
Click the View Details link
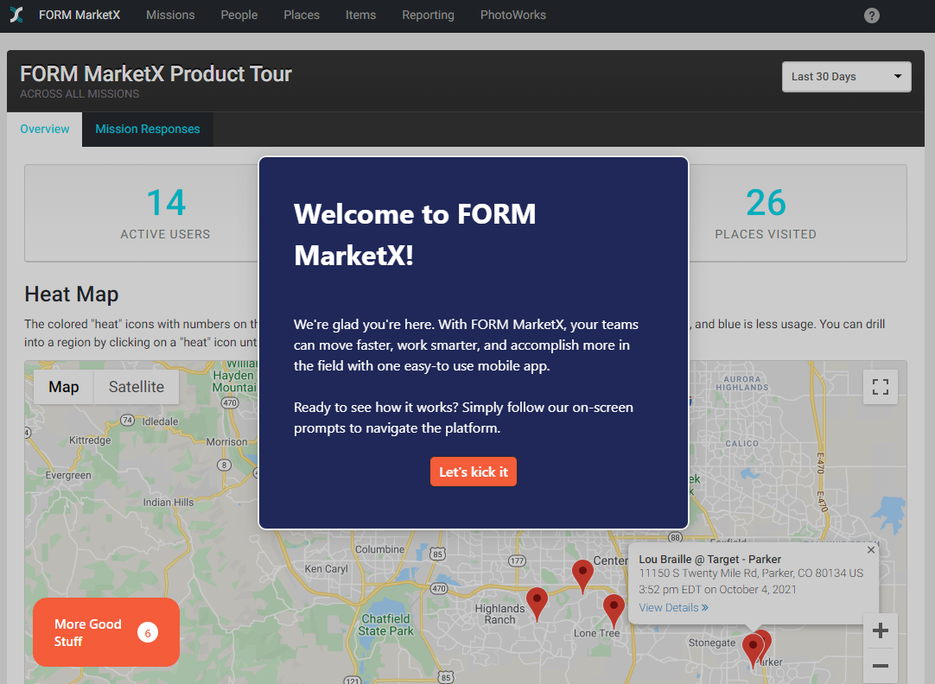coord(674,608)
